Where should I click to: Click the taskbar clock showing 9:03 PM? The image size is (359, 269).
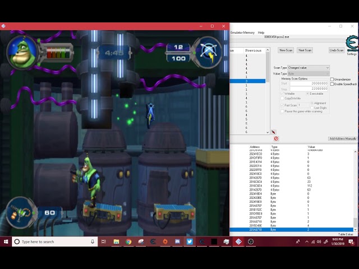[x=338, y=242]
